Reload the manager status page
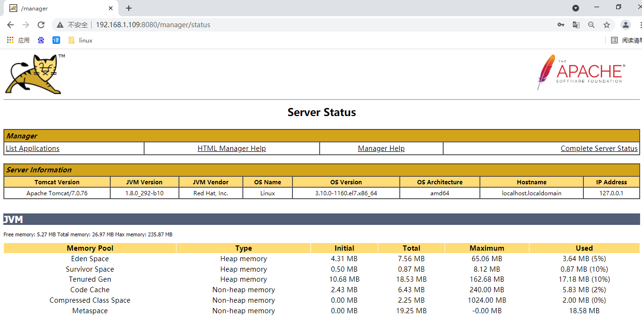 point(41,25)
